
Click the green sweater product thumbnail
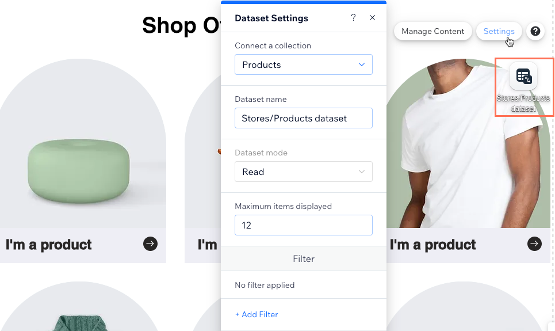pyautogui.click(x=80, y=323)
